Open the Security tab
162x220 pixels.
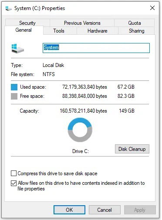(27, 23)
